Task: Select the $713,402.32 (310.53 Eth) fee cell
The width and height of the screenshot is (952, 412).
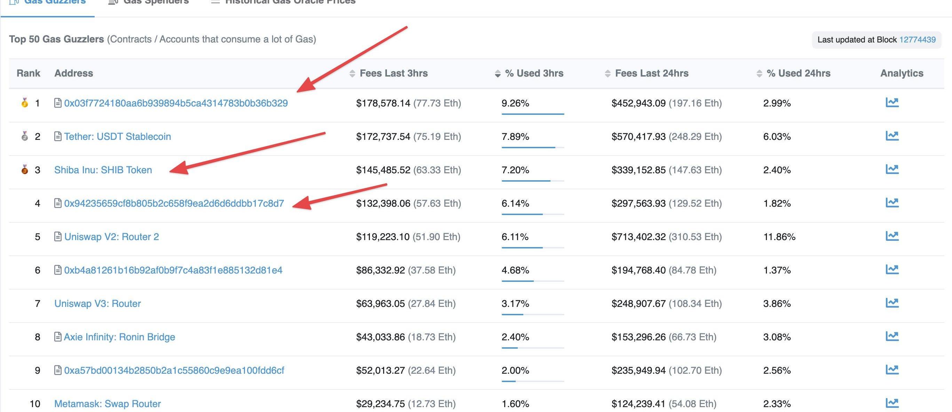Action: [667, 237]
